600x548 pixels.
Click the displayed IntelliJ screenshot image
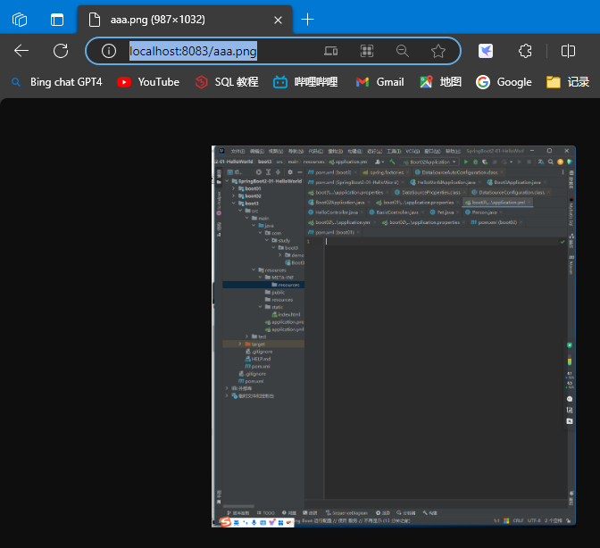click(394, 336)
